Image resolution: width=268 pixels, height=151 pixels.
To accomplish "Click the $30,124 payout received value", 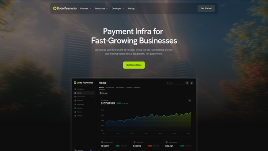I will coord(169,146).
